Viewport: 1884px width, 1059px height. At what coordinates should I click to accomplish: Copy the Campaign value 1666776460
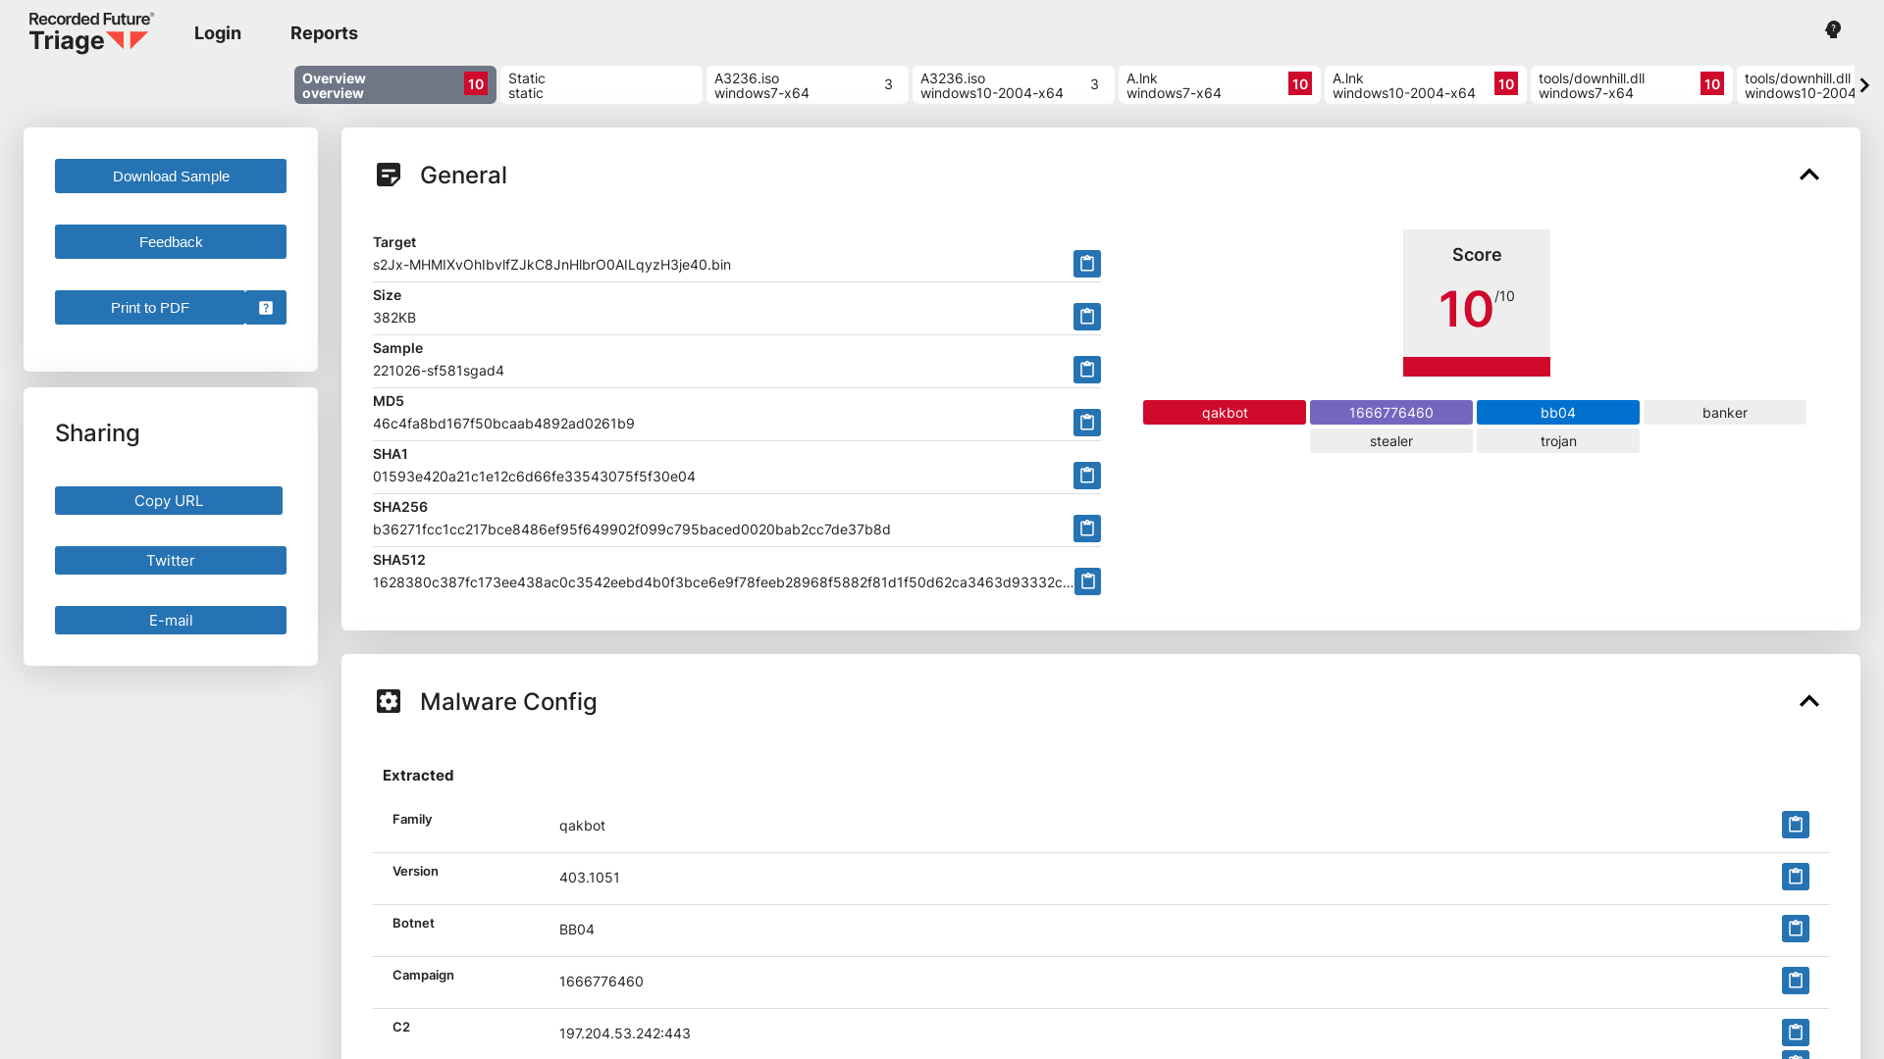tap(1796, 981)
